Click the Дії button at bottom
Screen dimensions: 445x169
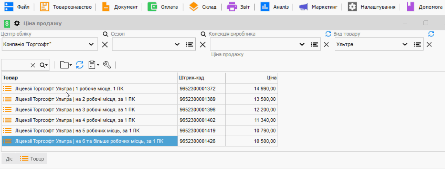(9, 159)
